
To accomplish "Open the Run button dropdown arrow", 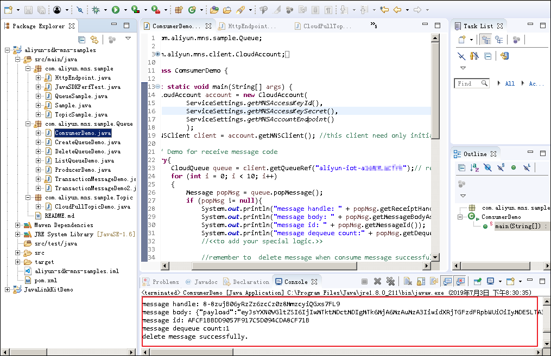I will [125, 10].
